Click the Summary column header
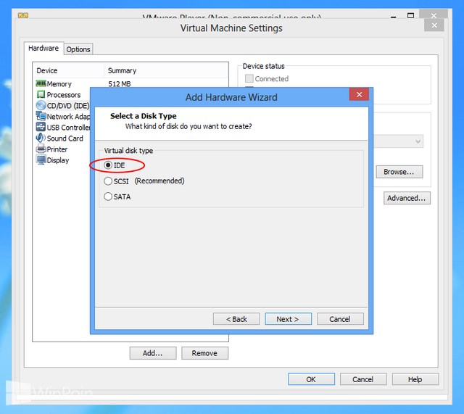The image size is (464, 414). (122, 70)
